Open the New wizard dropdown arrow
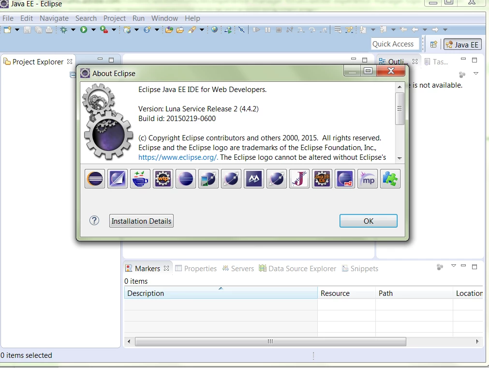The width and height of the screenshot is (489, 368). [x=17, y=30]
